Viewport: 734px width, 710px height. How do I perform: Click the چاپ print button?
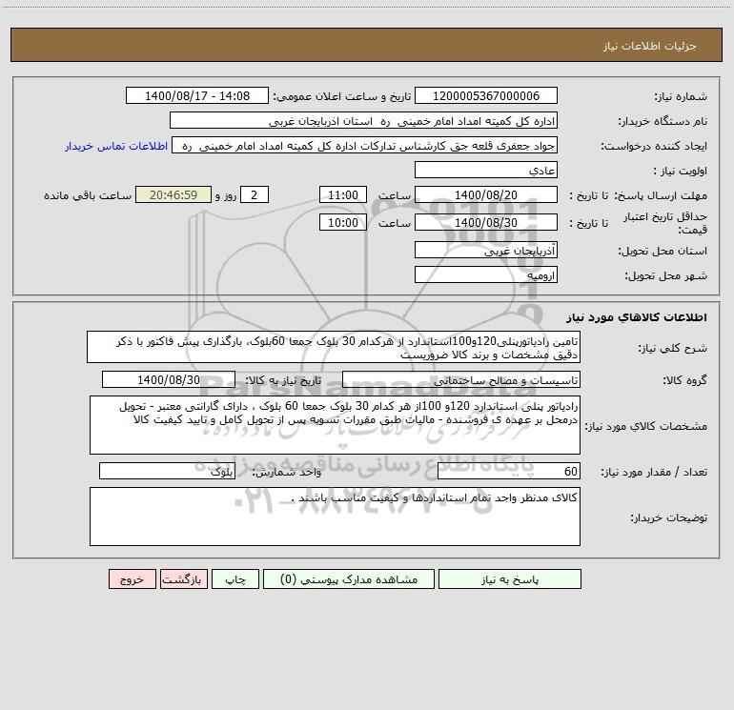point(235,579)
